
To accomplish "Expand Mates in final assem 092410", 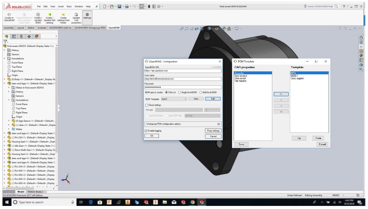I will 9,87.
